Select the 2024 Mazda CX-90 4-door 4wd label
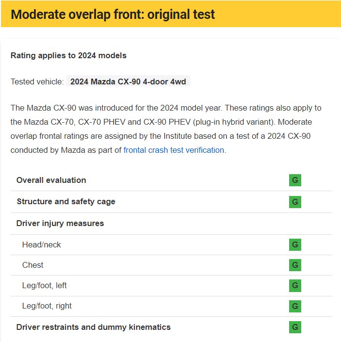Viewport: 341px width, 342px height. click(x=128, y=81)
